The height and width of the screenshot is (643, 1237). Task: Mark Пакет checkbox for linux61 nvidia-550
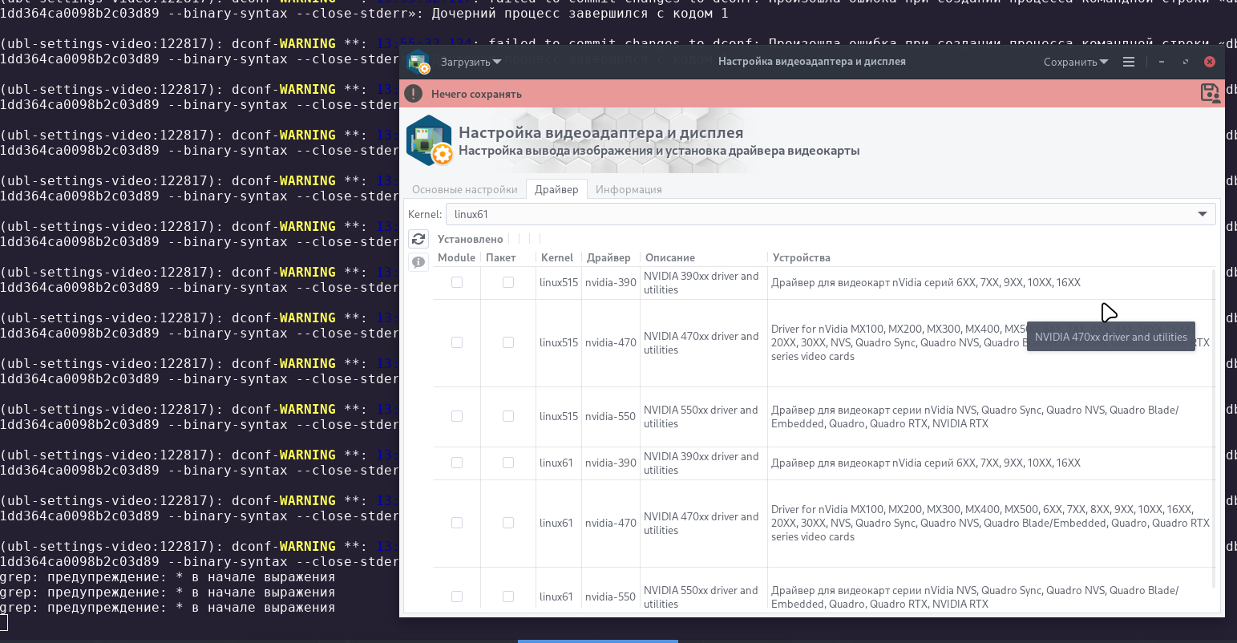tap(508, 596)
